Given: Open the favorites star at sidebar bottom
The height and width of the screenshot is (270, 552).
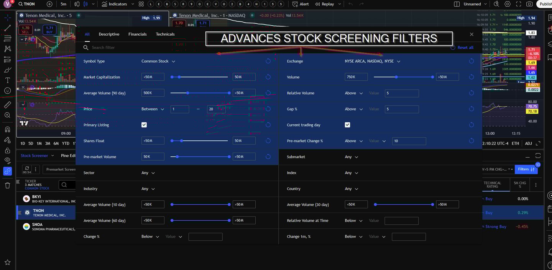Looking at the screenshot, I should 7,262.
